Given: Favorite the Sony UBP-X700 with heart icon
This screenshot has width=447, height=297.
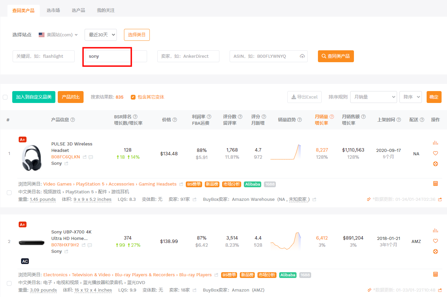Looking at the screenshot, I should (435, 241).
